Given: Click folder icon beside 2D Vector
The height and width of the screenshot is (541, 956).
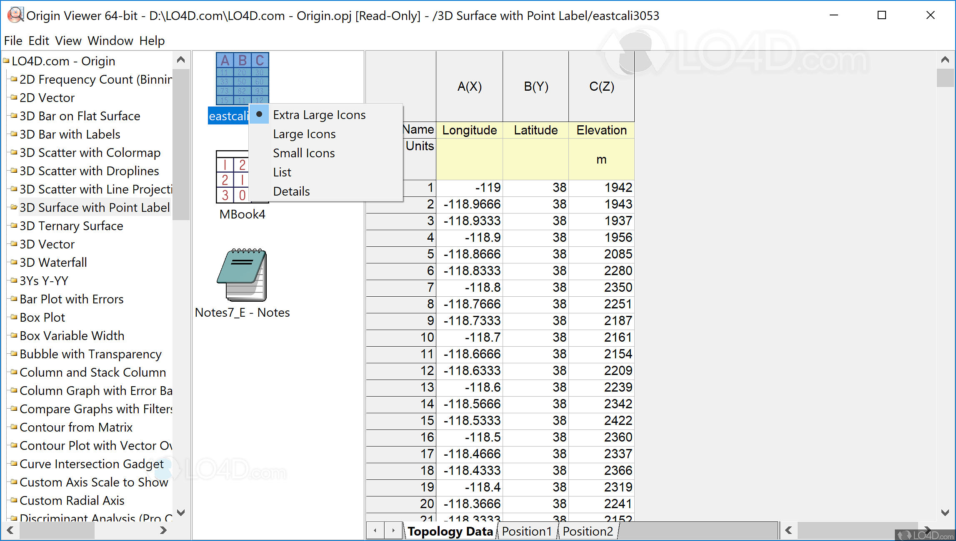Looking at the screenshot, I should (x=14, y=97).
